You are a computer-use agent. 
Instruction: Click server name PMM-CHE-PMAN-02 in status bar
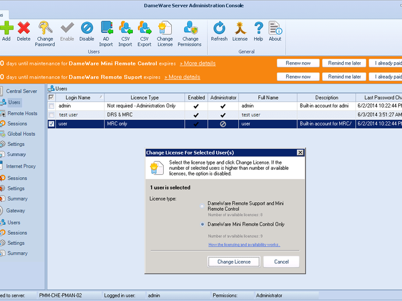click(61, 296)
